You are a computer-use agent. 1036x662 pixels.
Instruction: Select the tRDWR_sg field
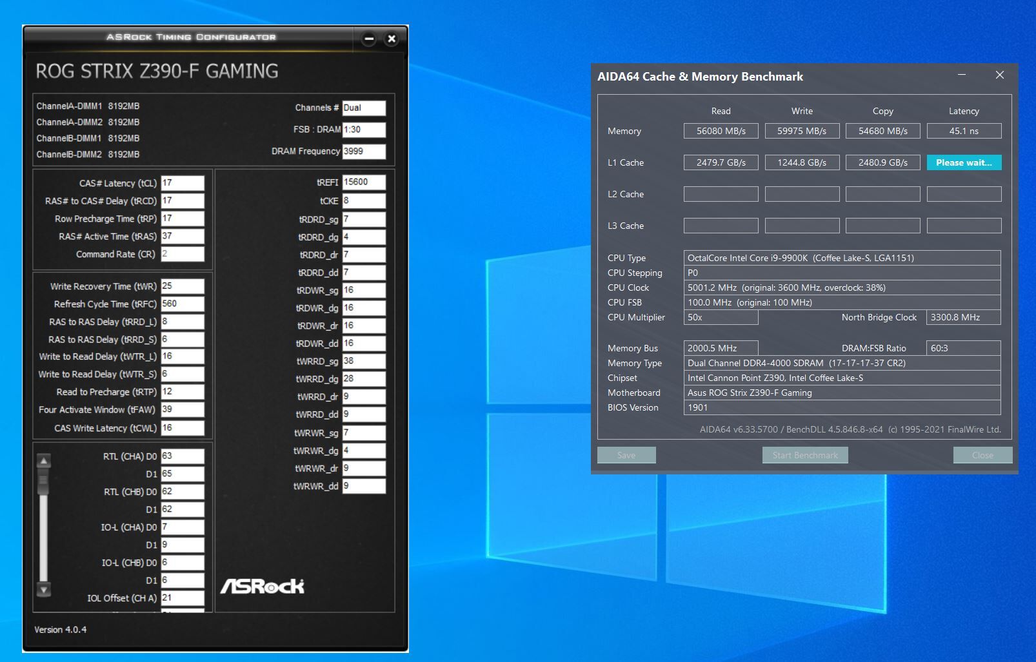pyautogui.click(x=364, y=290)
